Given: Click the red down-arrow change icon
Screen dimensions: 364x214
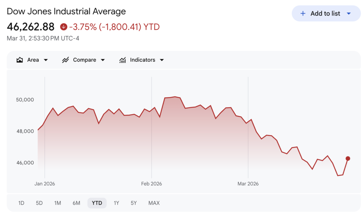Looking at the screenshot, I should coord(64,27).
